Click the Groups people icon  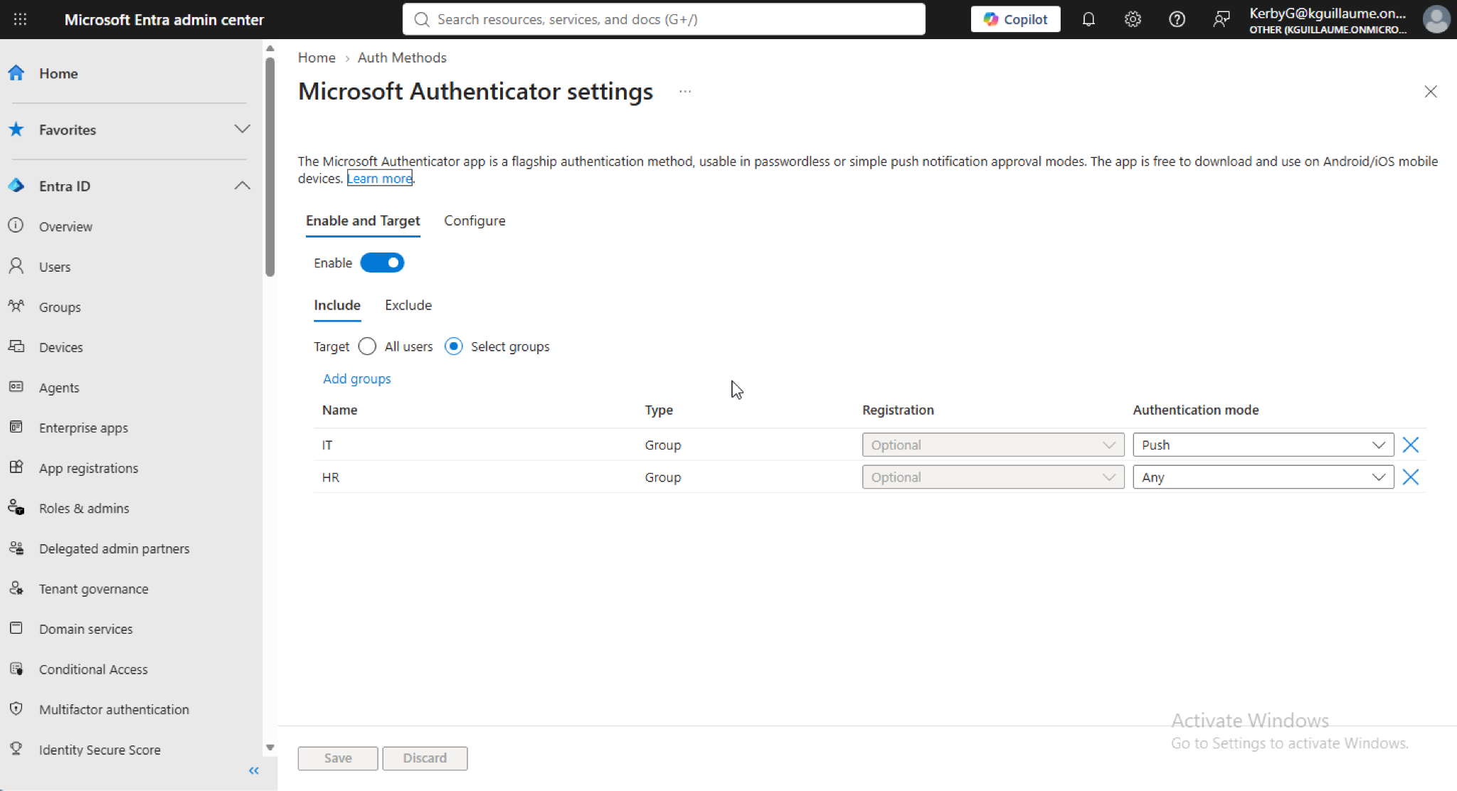pyautogui.click(x=16, y=307)
